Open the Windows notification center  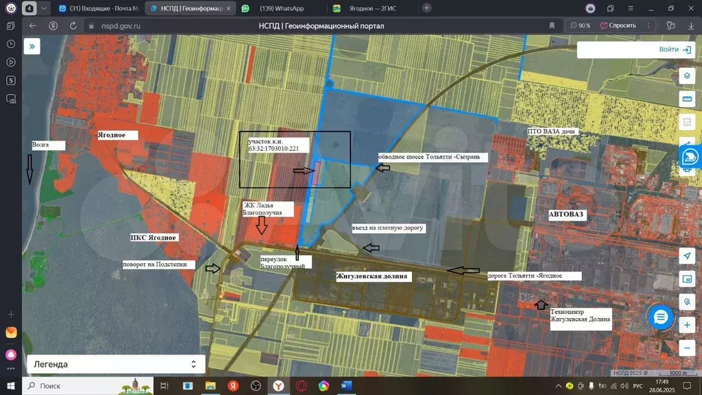click(687, 385)
